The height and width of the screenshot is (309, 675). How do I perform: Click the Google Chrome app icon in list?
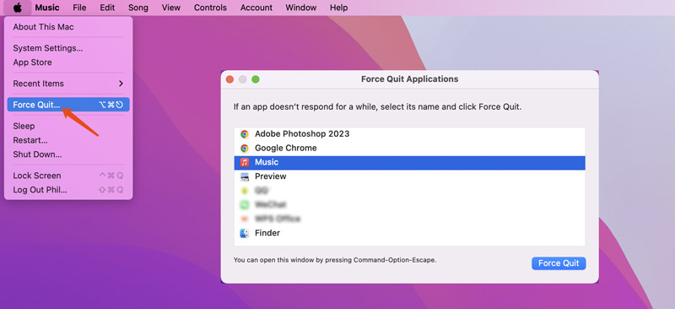pyautogui.click(x=245, y=149)
